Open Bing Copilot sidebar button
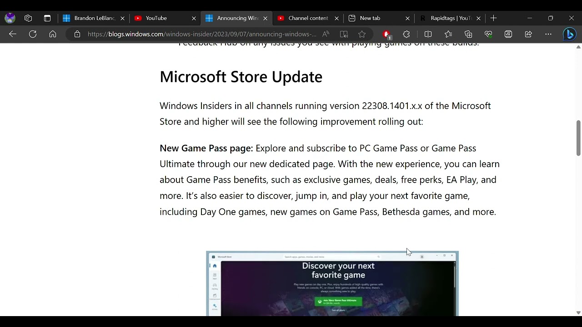The height and width of the screenshot is (327, 582). (x=569, y=34)
